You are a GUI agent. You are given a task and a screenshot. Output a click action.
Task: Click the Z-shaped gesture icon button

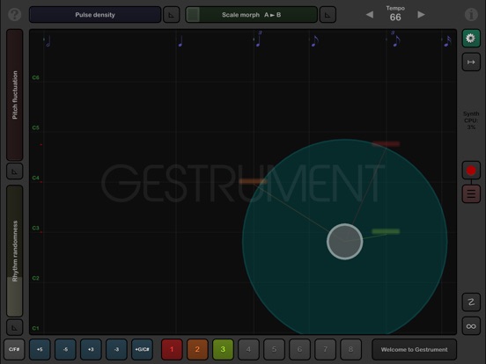pyautogui.click(x=471, y=302)
